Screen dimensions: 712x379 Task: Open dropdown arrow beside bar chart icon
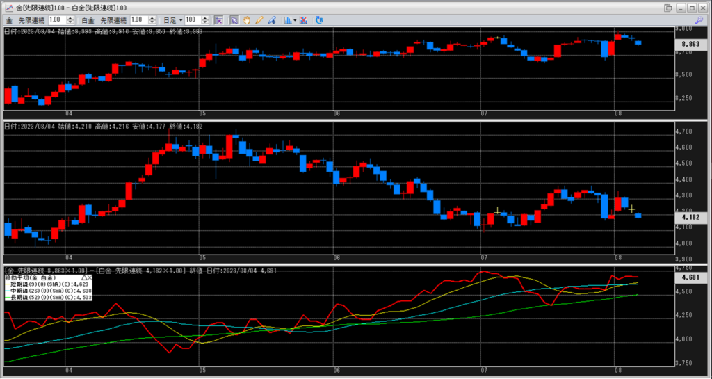(296, 20)
